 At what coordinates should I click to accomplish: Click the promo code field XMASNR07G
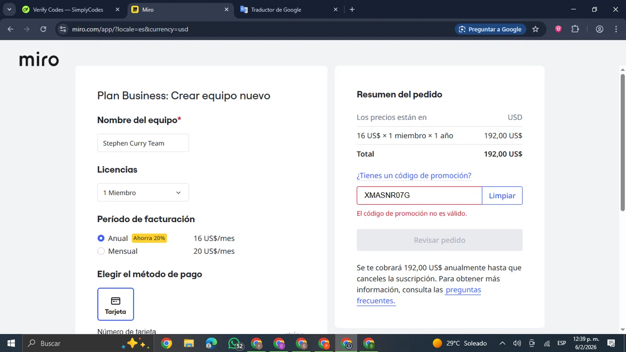pos(419,195)
